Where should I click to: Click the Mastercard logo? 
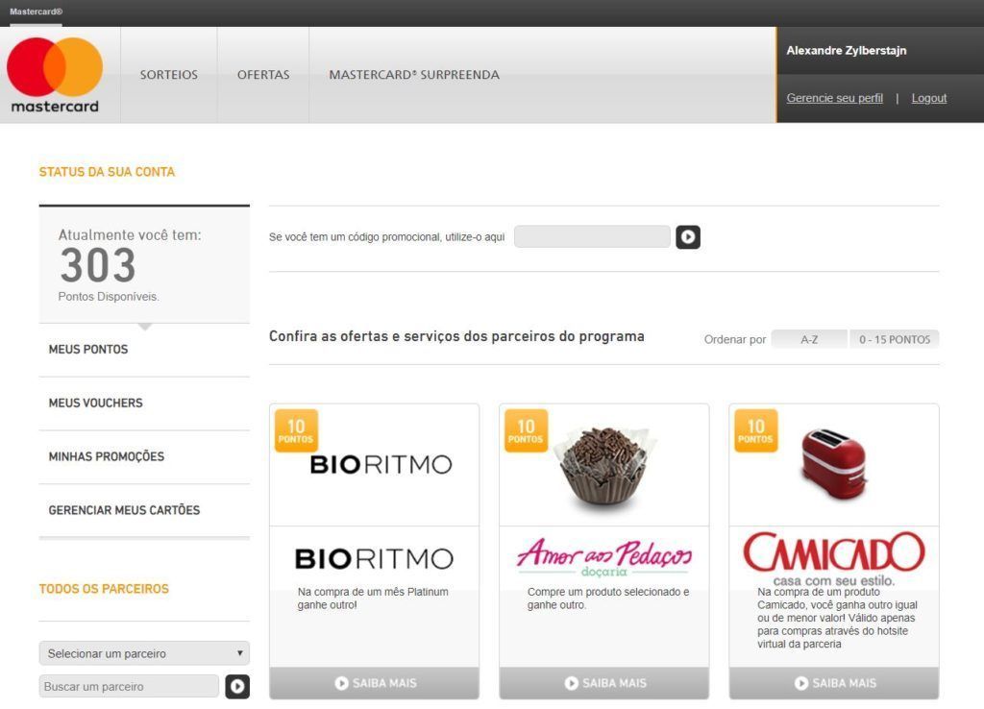click(55, 75)
